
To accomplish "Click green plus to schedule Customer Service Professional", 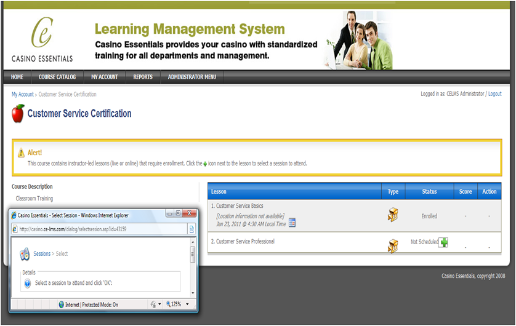I will (444, 242).
